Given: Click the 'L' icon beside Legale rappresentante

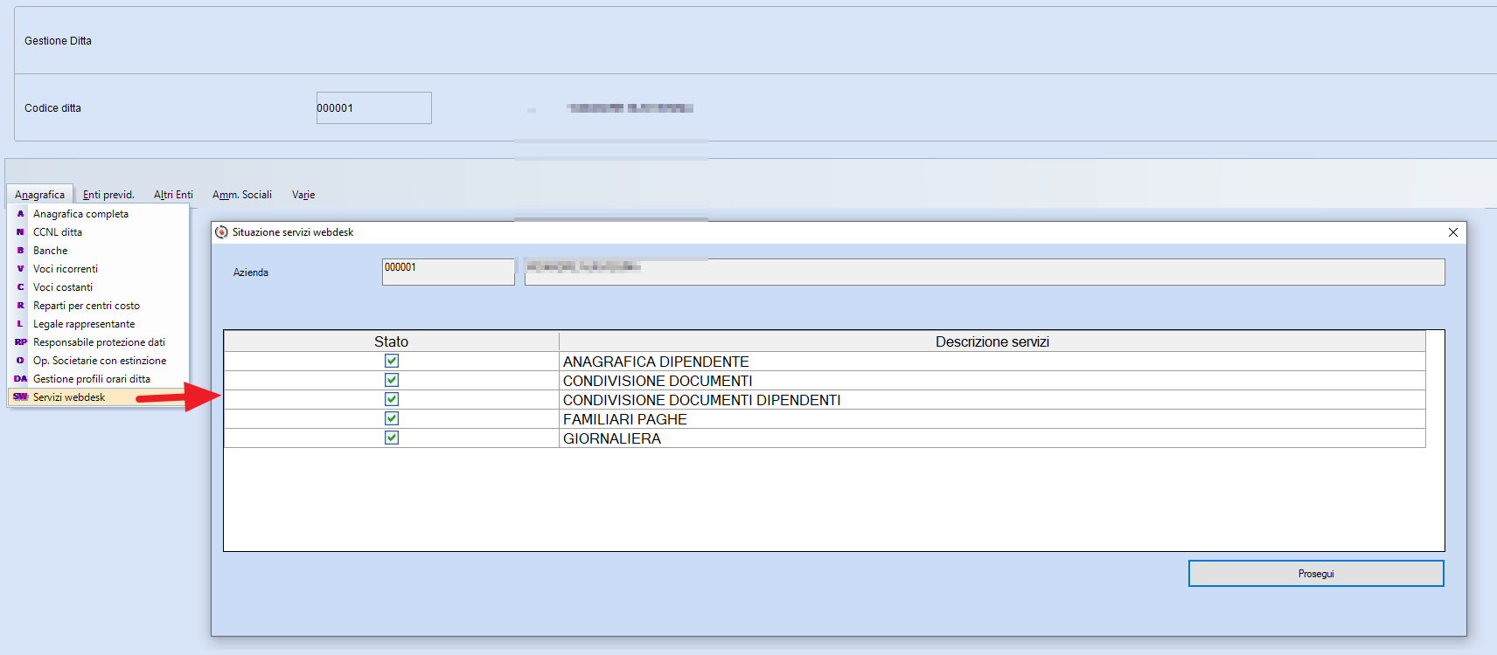Looking at the screenshot, I should click(20, 324).
